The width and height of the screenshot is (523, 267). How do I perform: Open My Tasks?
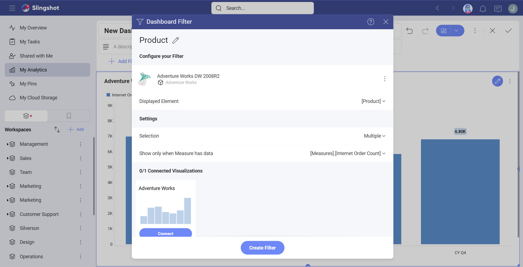pyautogui.click(x=47, y=42)
